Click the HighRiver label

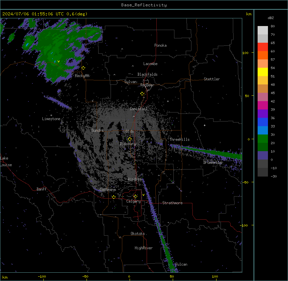pos(144,248)
